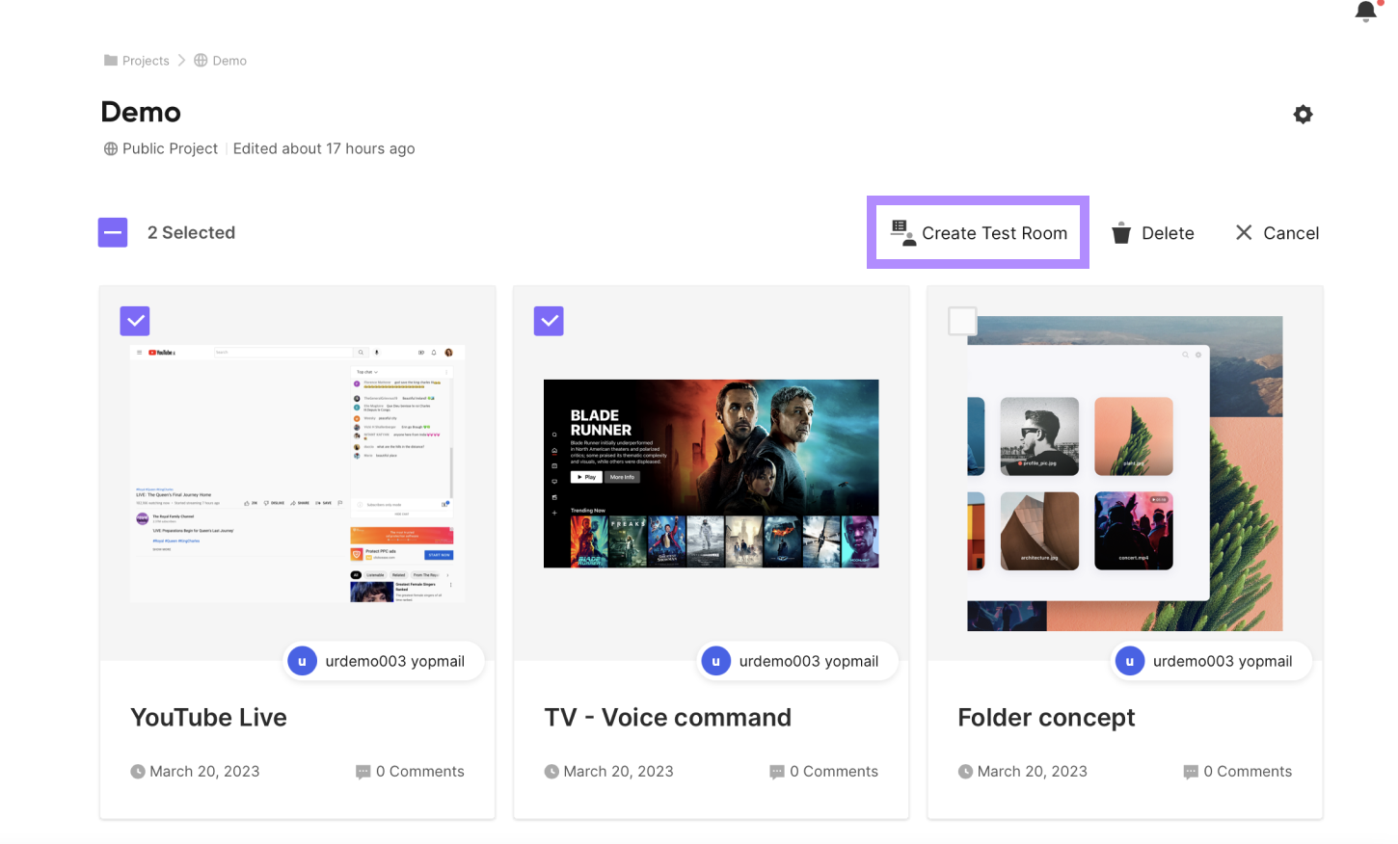Open the YouTube Live title

click(208, 718)
